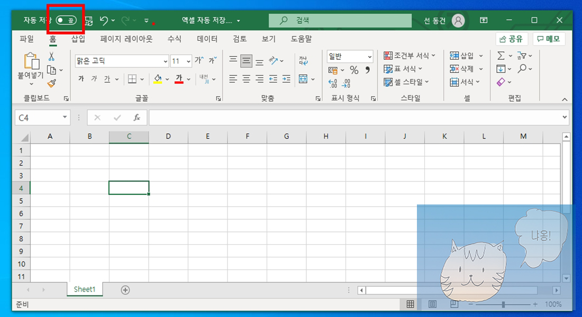
Task: Apply the red Font Color
Action: [x=179, y=79]
